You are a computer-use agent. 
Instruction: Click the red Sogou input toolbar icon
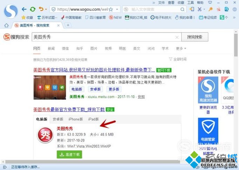coord(219,9)
